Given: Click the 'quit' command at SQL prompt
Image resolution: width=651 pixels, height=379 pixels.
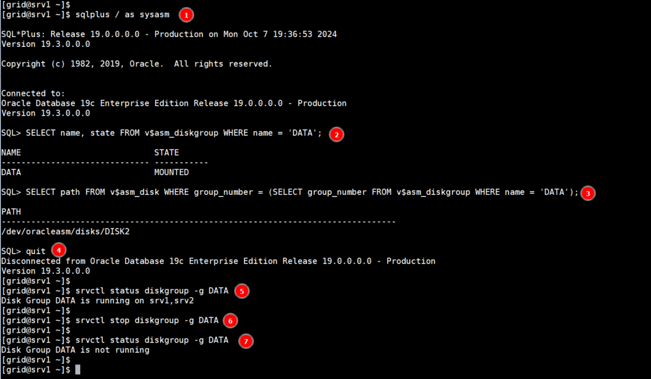Looking at the screenshot, I should (36, 251).
